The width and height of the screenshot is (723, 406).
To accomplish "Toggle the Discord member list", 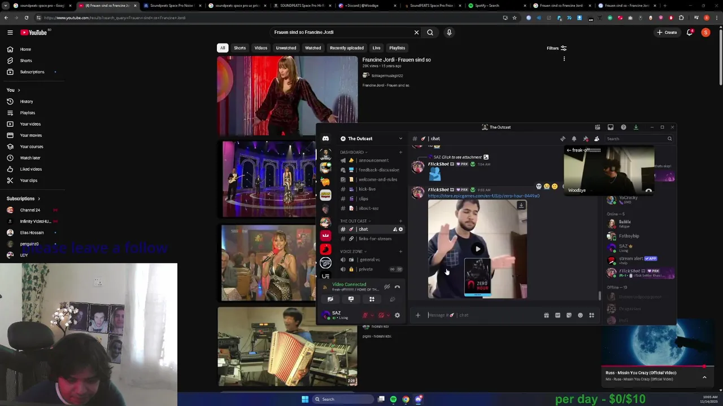I will 596,139.
